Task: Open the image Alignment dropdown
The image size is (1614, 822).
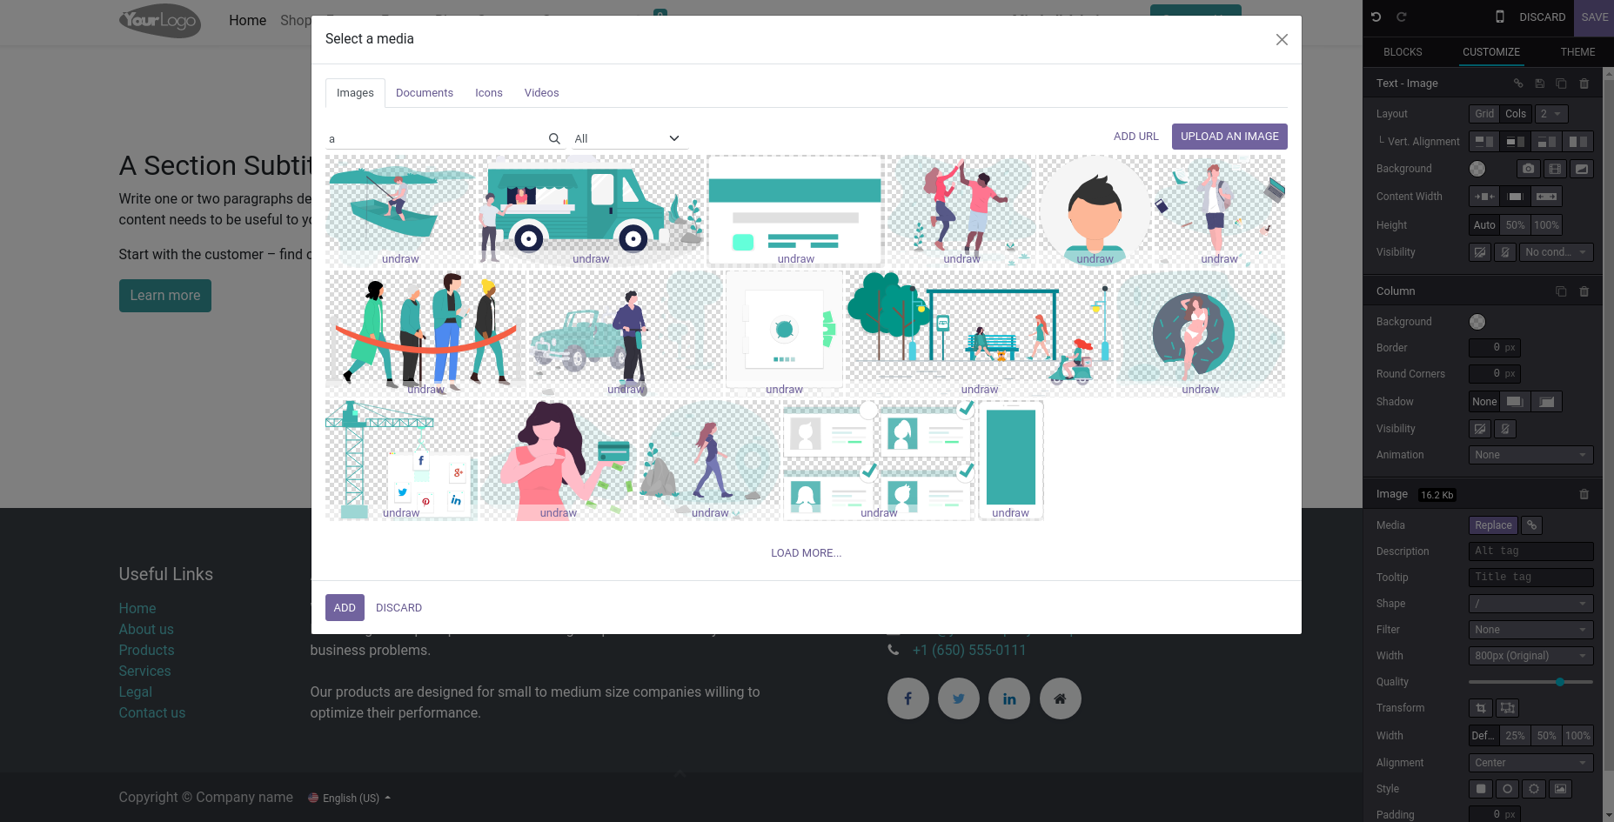Action: pos(1530,763)
